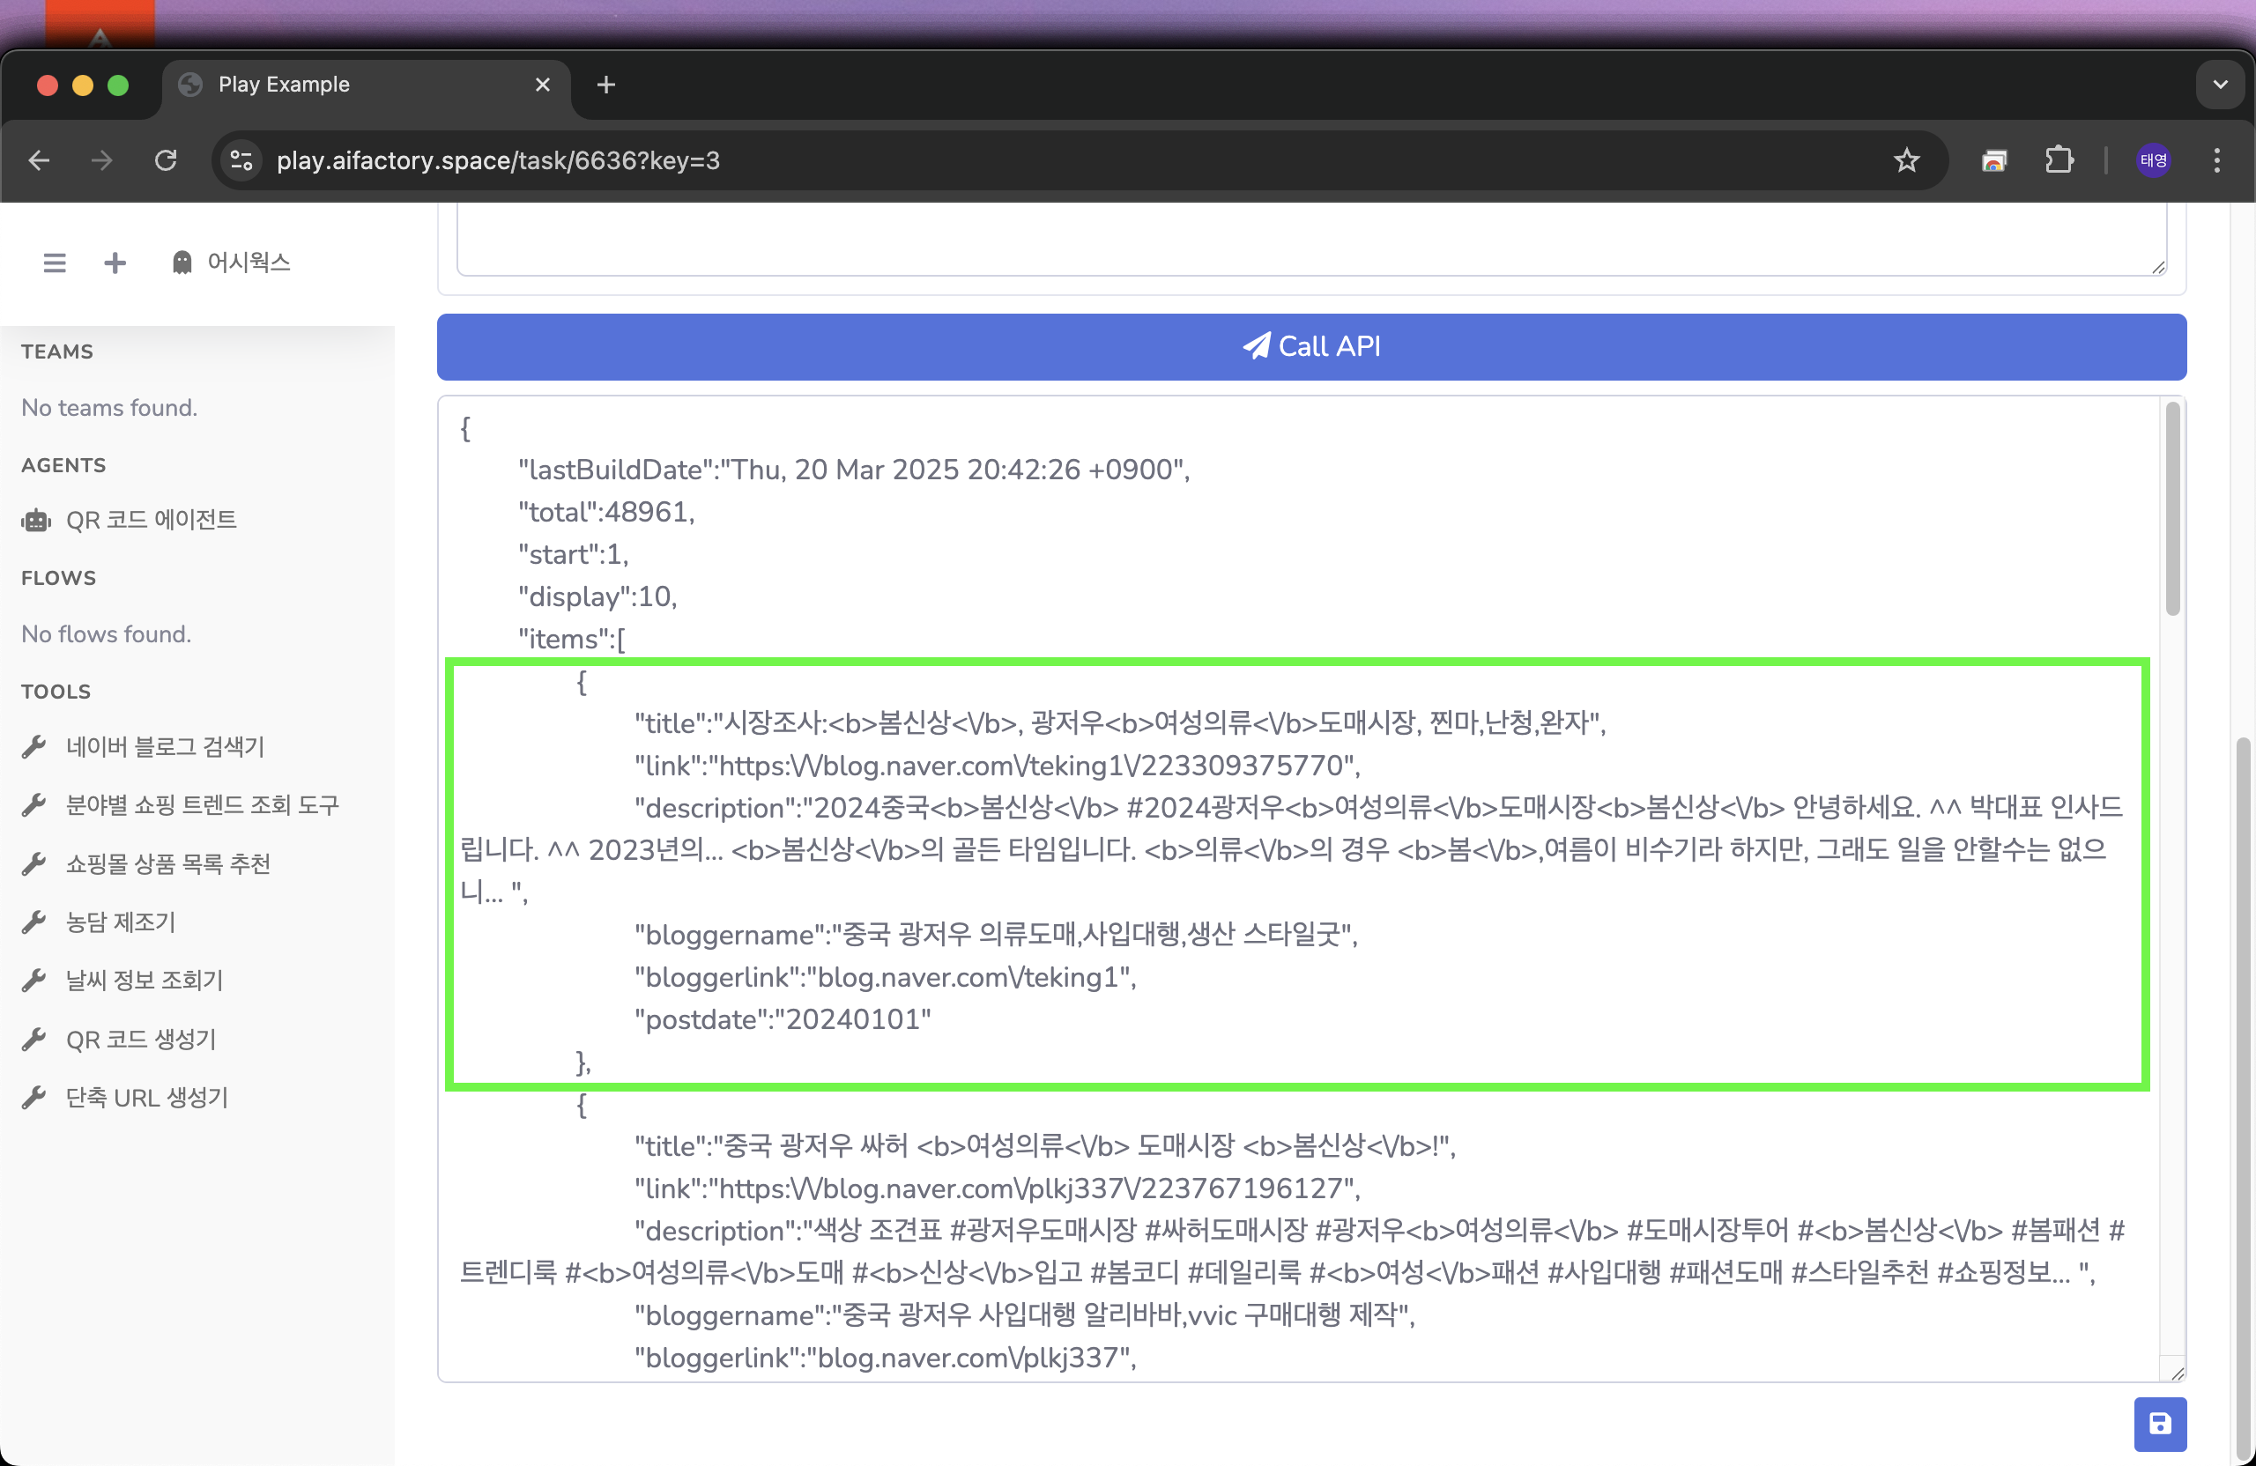Screen dimensions: 2256x1466
Task: Click the input textarea above Call API
Action: (1311, 240)
